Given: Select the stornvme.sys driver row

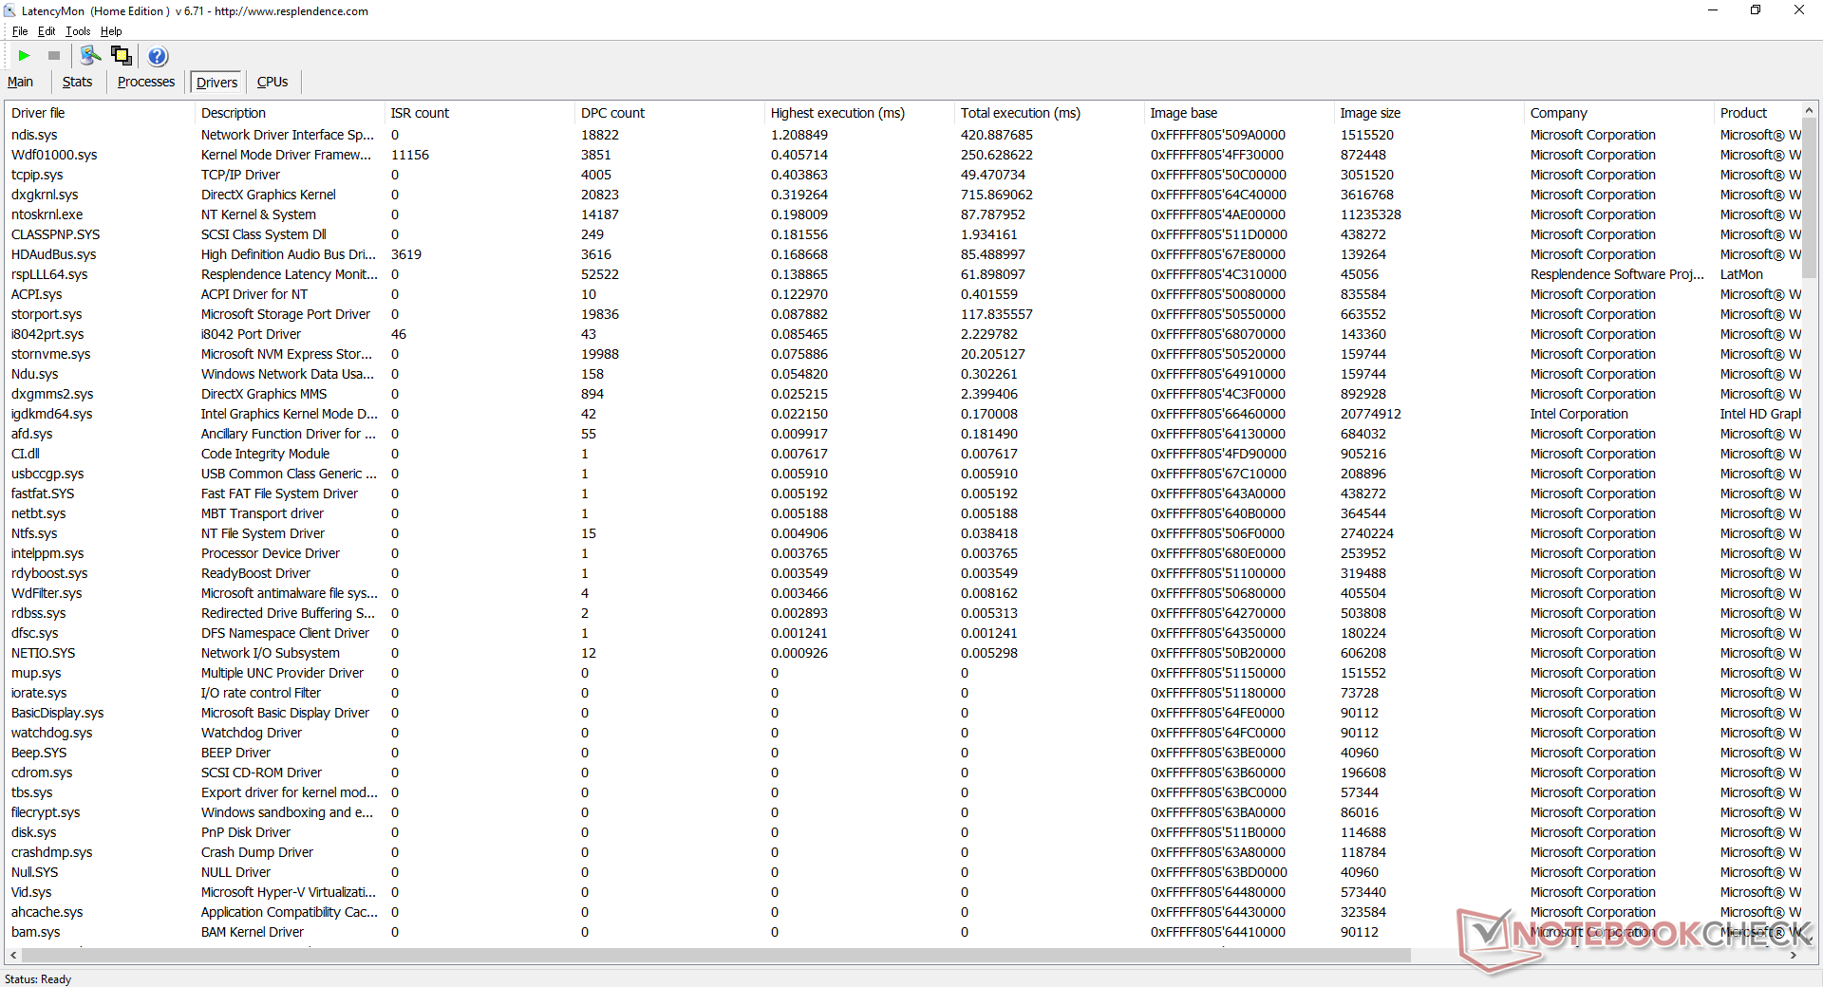Looking at the screenshot, I should pos(903,354).
